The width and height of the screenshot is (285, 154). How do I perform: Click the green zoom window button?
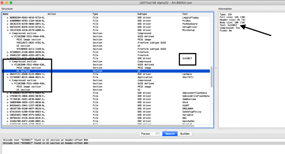click(11, 3)
